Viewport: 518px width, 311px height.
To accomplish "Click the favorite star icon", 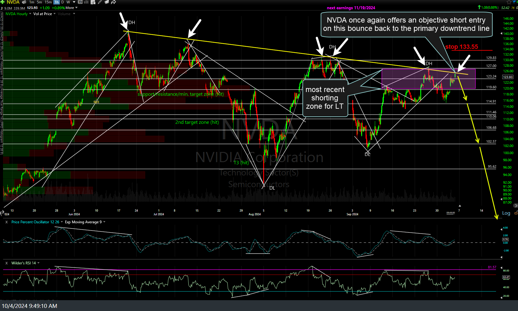I will (x=509, y=2).
